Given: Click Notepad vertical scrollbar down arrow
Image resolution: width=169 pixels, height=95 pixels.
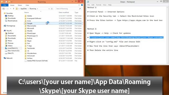Looking at the screenshot, I should tap(167, 63).
